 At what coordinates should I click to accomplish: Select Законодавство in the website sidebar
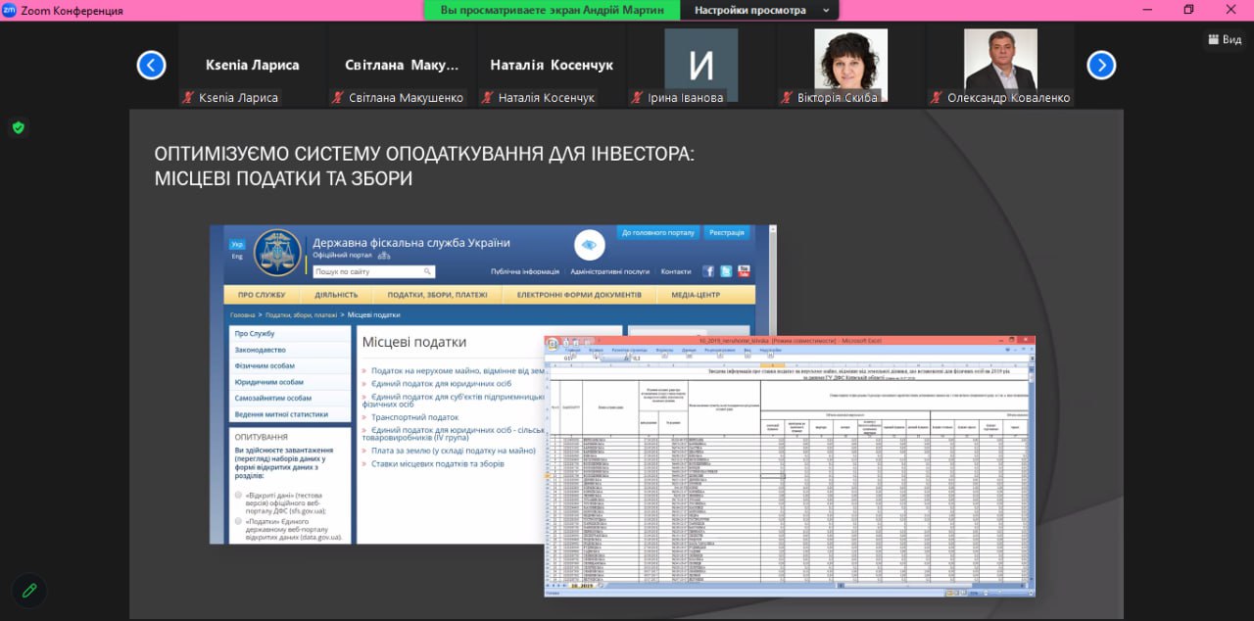(290, 350)
